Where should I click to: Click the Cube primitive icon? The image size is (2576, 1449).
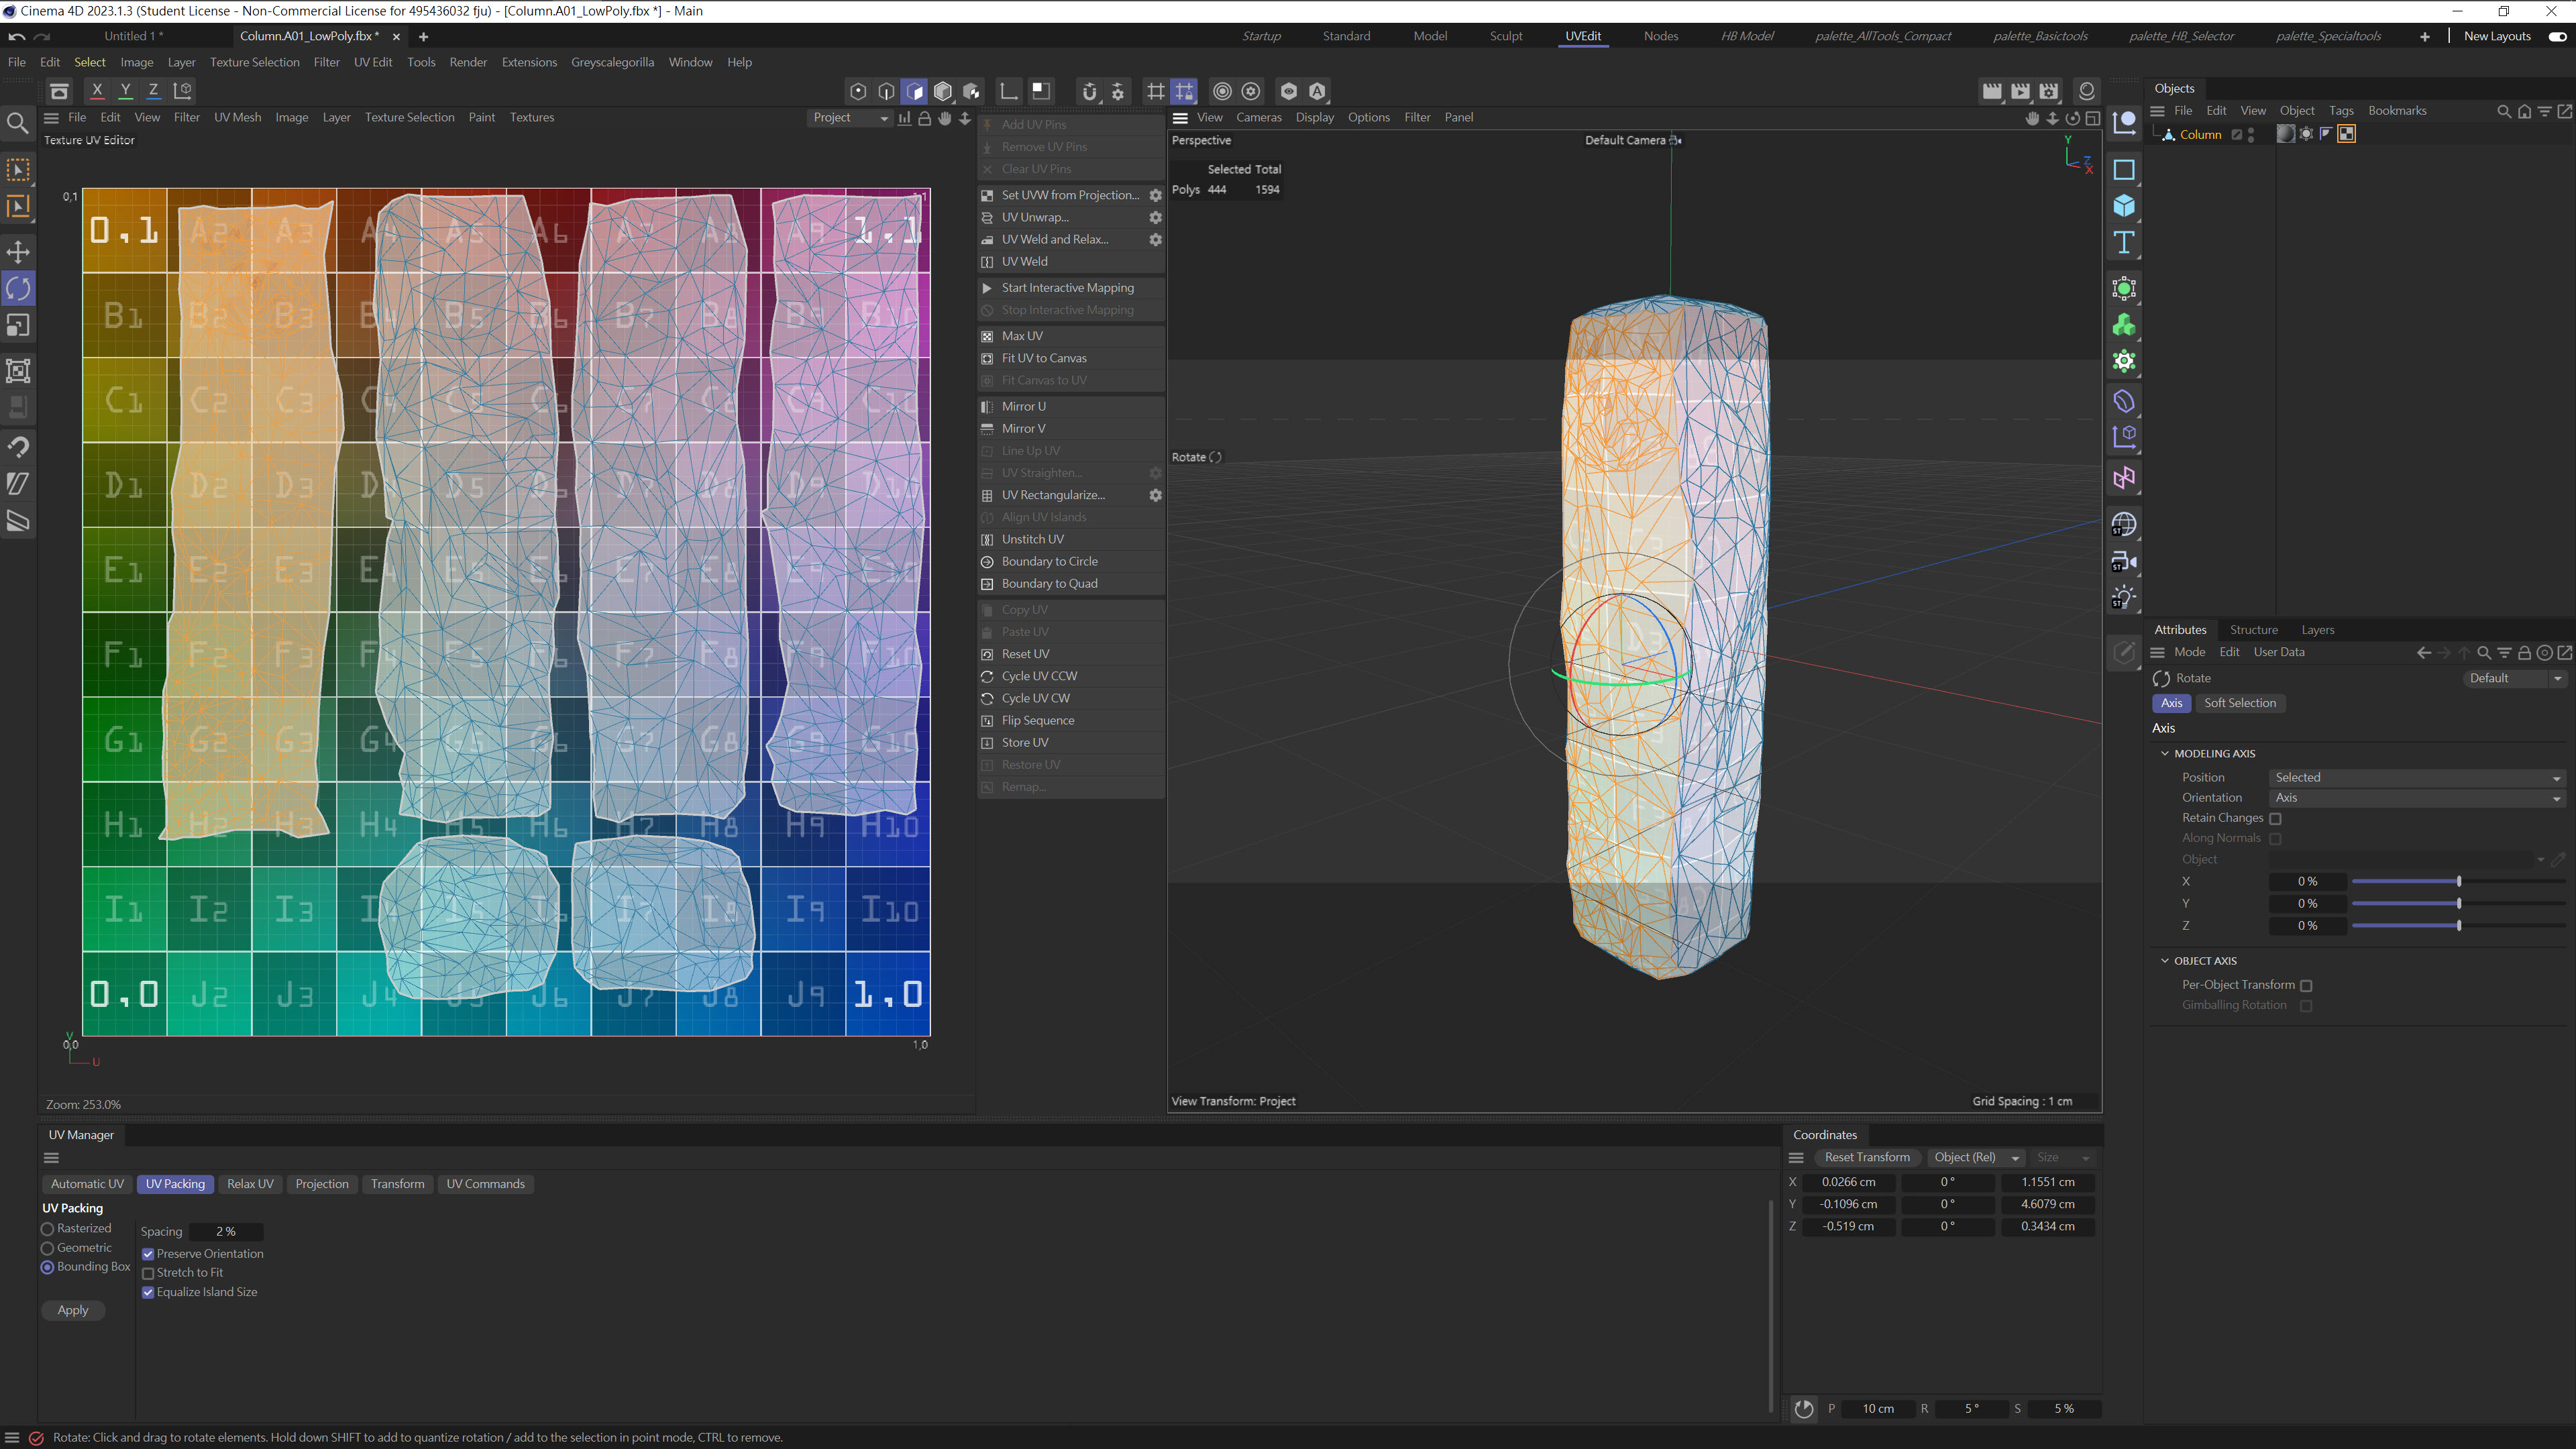point(2123,206)
